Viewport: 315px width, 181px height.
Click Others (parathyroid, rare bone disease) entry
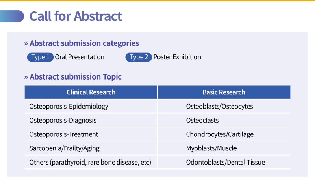coord(90,162)
